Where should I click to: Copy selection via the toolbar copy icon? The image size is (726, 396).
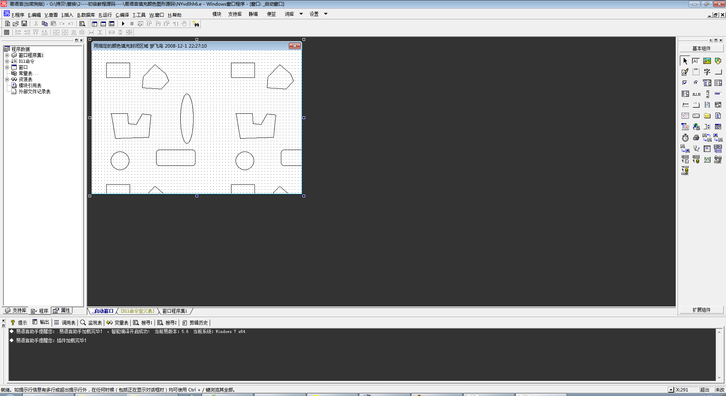click(45, 23)
